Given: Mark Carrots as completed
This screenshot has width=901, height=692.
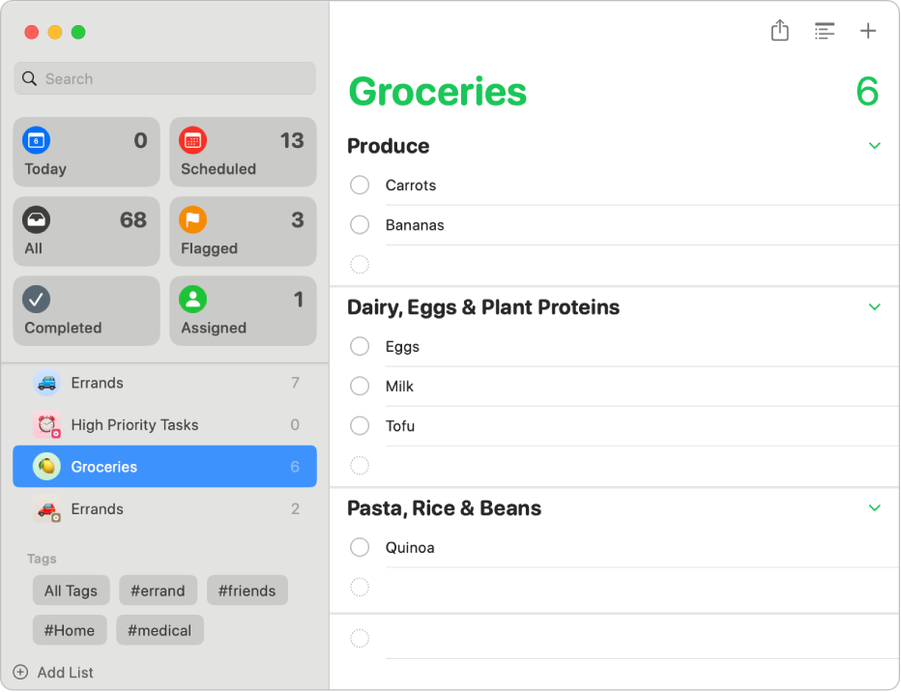Looking at the screenshot, I should 359,185.
